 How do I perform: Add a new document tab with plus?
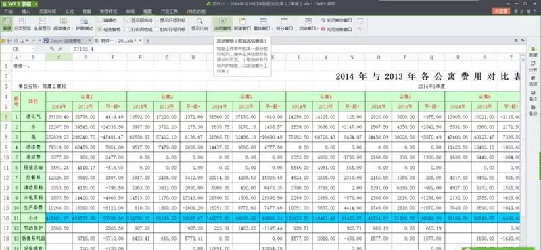click(x=148, y=41)
